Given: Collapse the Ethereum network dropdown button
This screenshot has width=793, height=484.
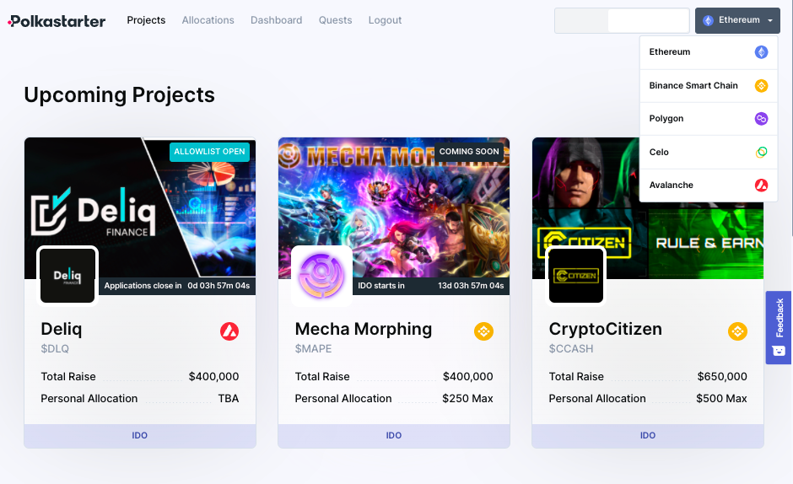Looking at the screenshot, I should pos(737,21).
